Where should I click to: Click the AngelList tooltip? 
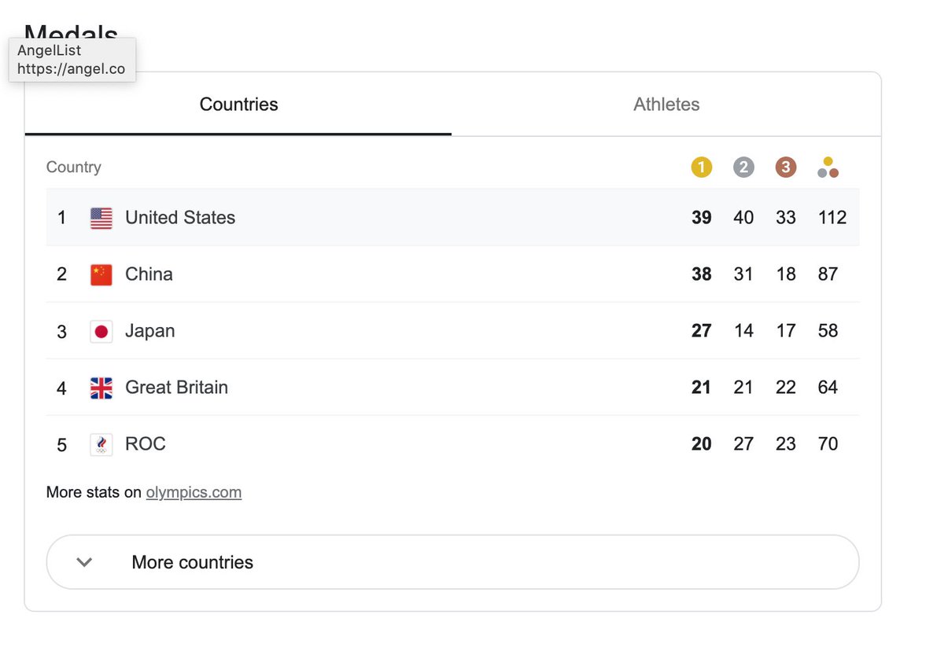[x=72, y=60]
